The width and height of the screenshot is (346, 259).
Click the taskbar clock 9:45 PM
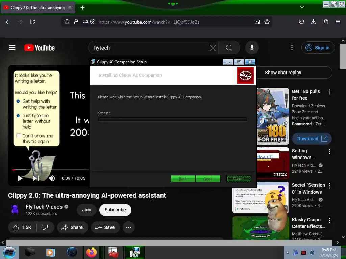[x=329, y=253]
